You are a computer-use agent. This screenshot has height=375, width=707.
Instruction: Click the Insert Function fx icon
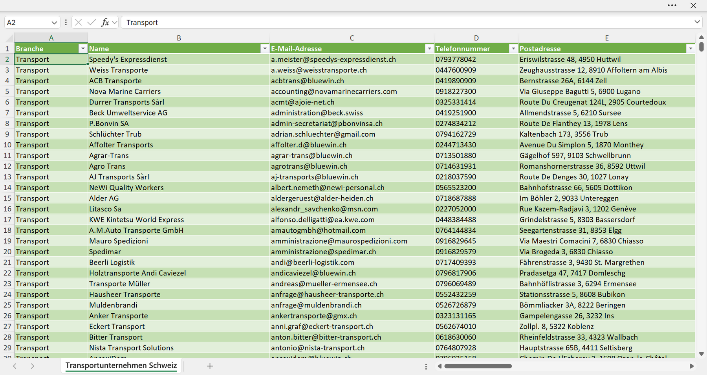click(x=105, y=22)
